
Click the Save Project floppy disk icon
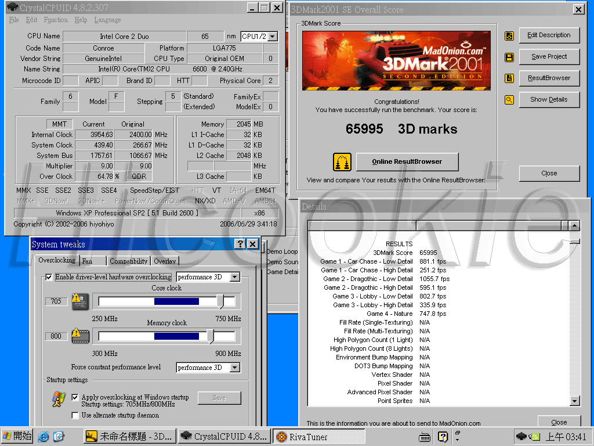point(509,57)
